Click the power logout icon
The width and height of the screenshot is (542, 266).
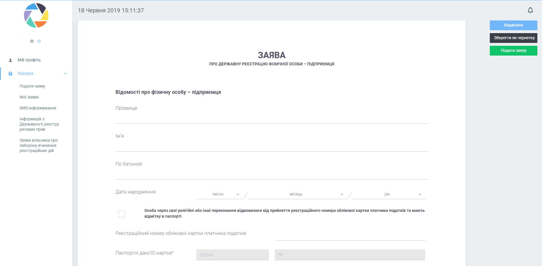(x=39, y=41)
